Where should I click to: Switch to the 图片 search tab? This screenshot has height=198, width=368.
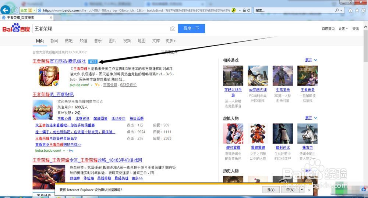(x=112, y=41)
